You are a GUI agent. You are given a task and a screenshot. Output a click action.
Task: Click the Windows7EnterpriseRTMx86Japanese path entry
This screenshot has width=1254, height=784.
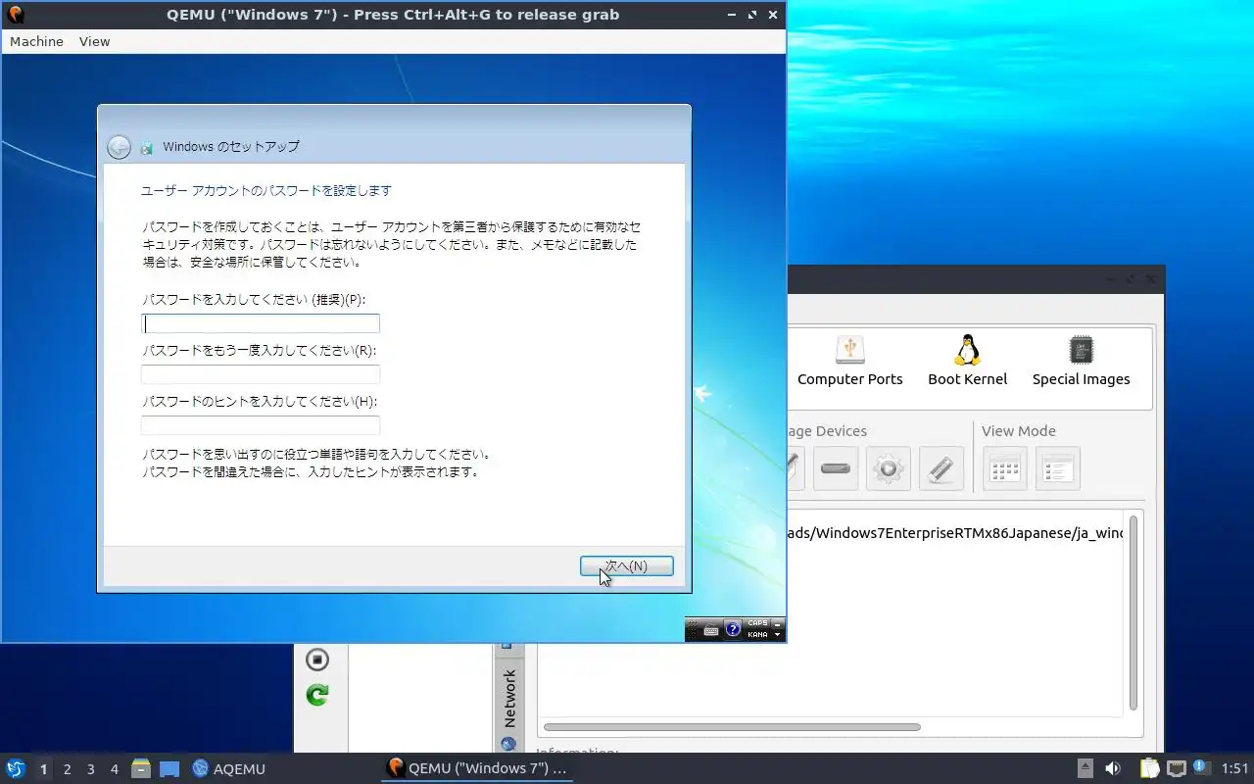955,533
